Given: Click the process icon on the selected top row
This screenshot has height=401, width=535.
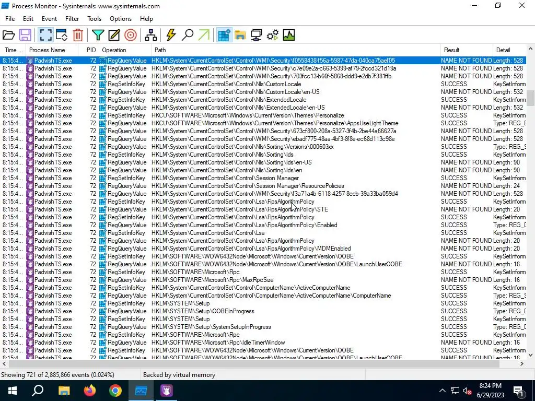Looking at the screenshot, I should pyautogui.click(x=30, y=61).
